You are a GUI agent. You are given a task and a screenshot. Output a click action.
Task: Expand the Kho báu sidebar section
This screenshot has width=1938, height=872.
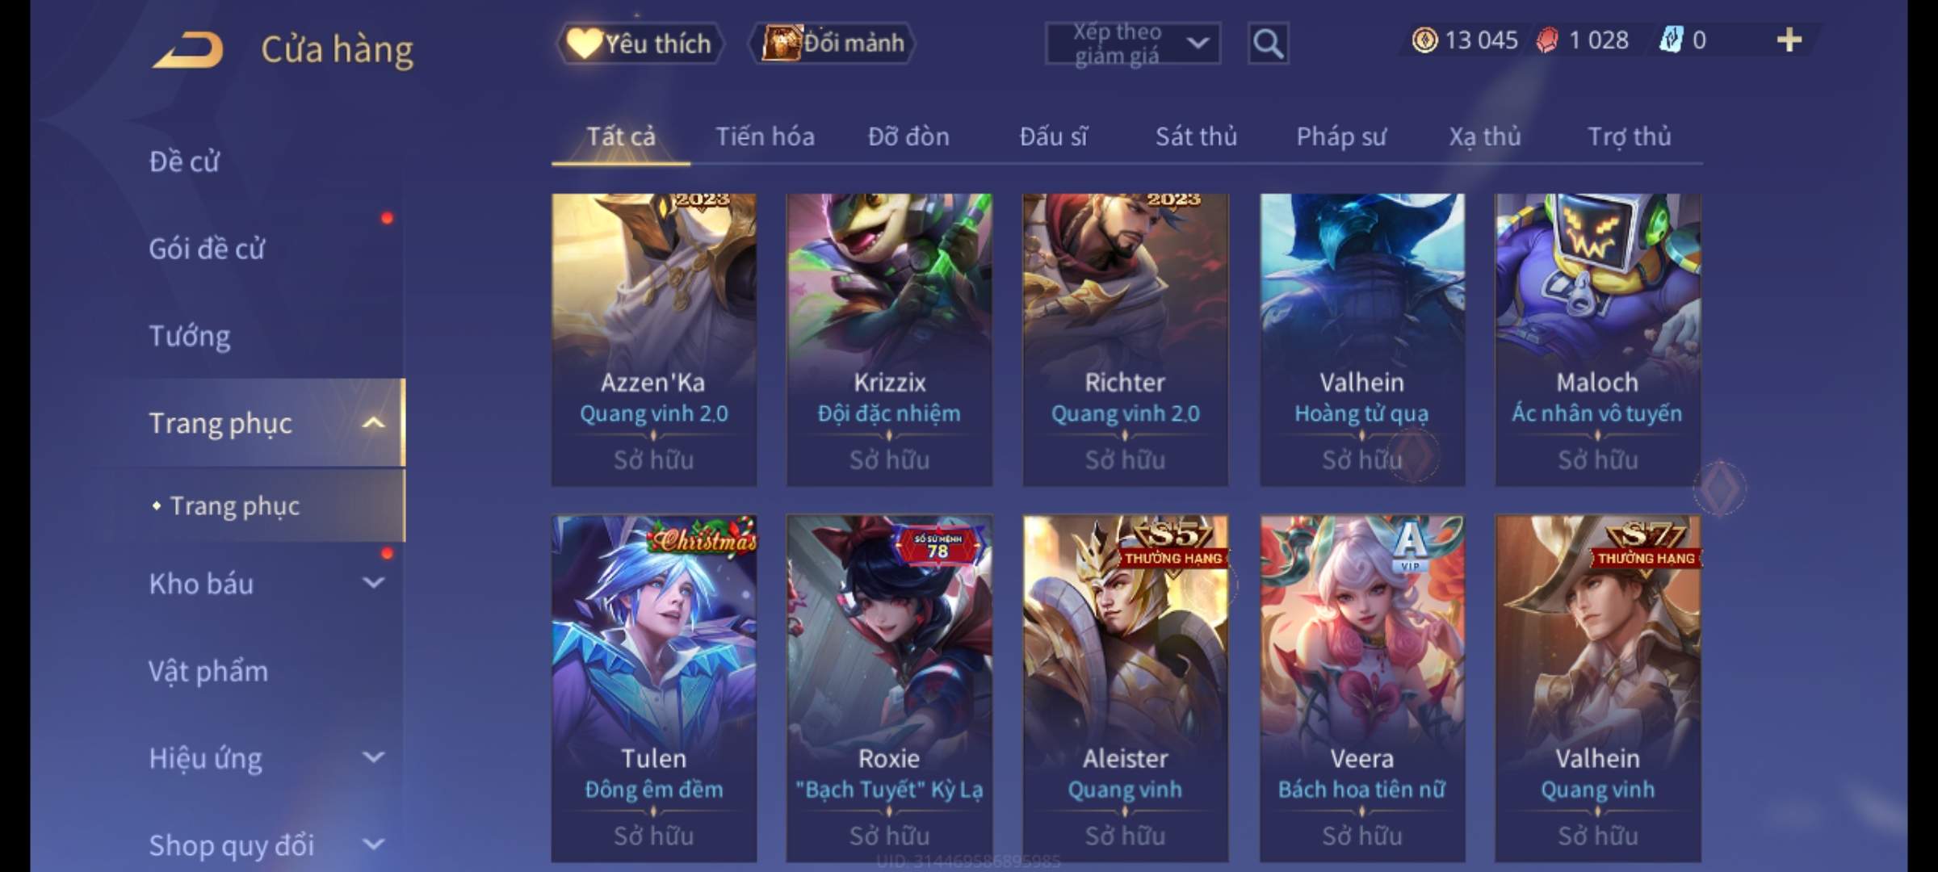pyautogui.click(x=373, y=583)
